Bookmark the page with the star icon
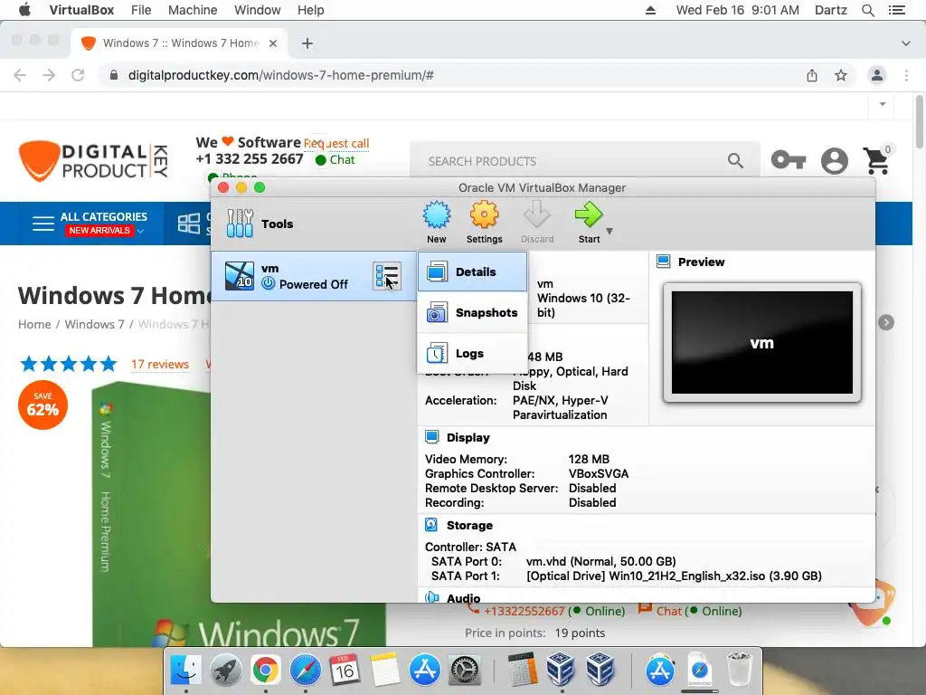926x695 pixels. 841,75
